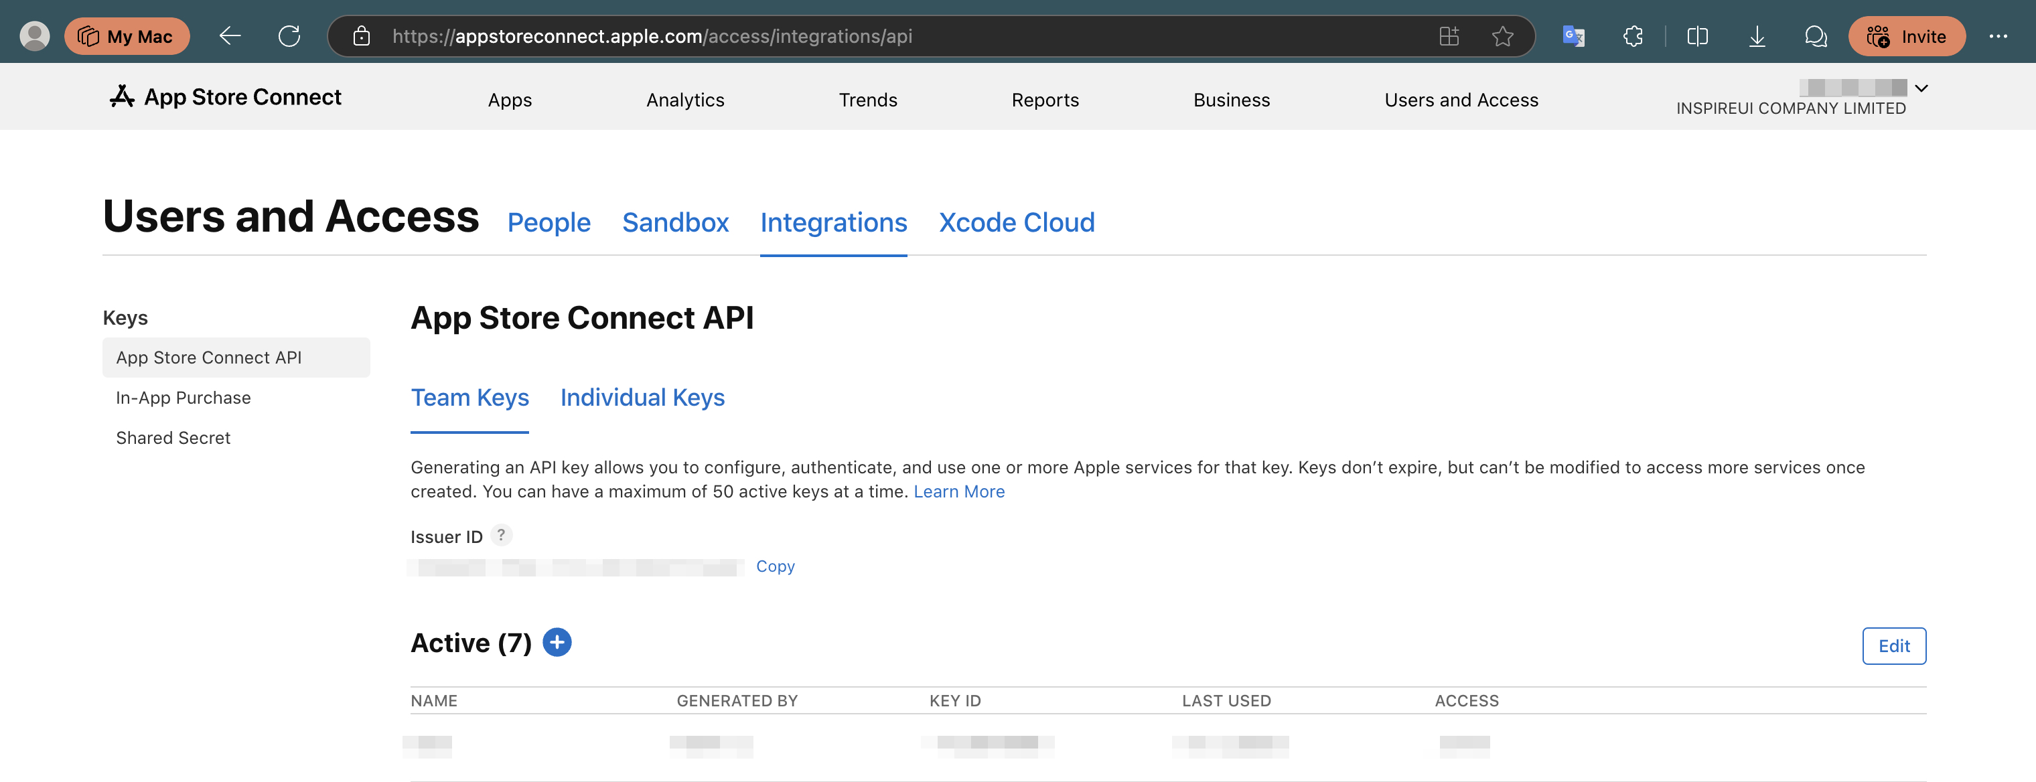Switch to the Sandbox tab
The image size is (2036, 782).
tap(675, 223)
